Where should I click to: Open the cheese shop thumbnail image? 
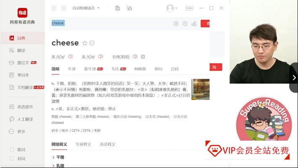click(200, 89)
